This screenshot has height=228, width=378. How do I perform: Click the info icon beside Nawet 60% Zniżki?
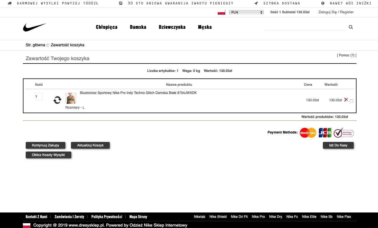tap(323, 3)
